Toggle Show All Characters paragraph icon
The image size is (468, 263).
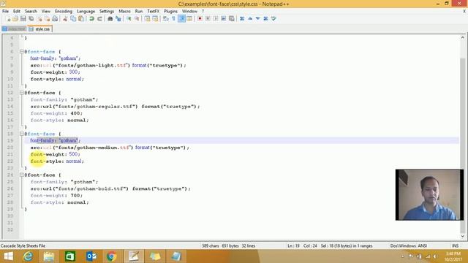[x=173, y=19]
